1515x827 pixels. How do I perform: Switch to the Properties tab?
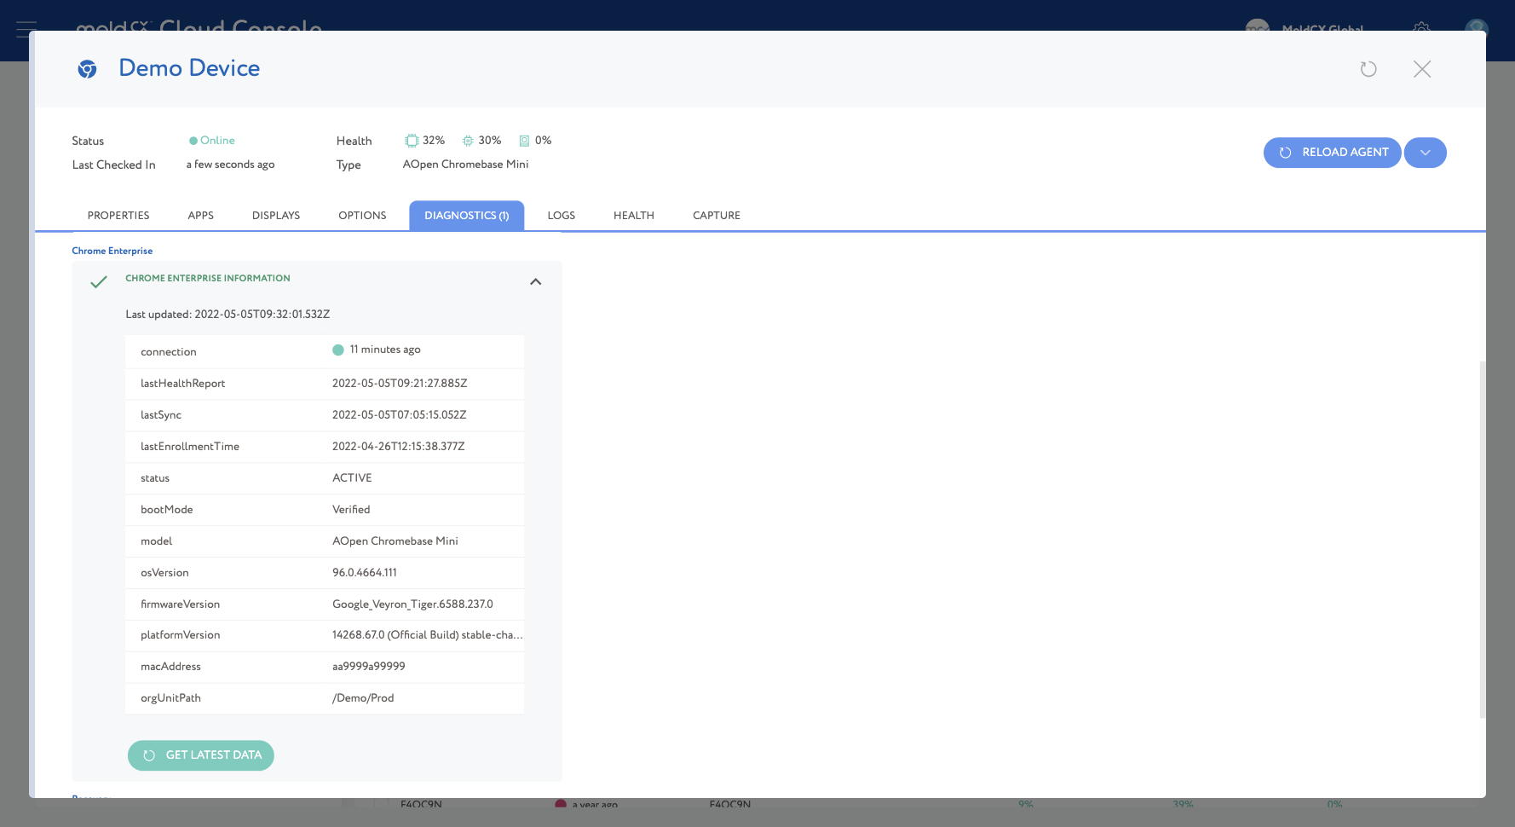(118, 216)
